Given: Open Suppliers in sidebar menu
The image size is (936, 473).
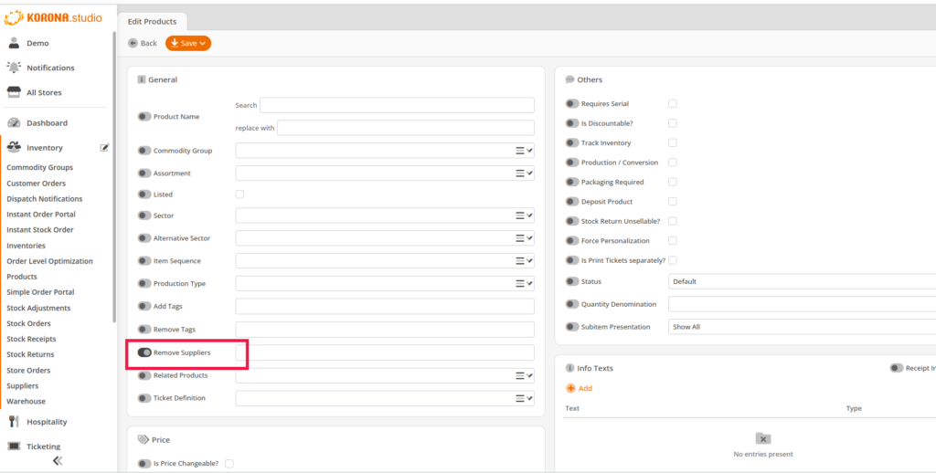Looking at the screenshot, I should [23, 386].
